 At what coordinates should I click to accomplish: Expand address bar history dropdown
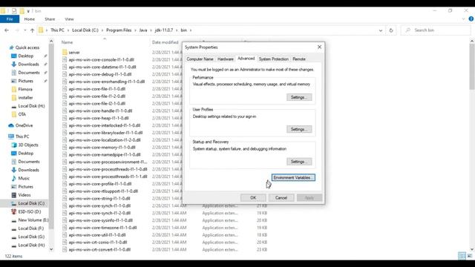[381, 30]
